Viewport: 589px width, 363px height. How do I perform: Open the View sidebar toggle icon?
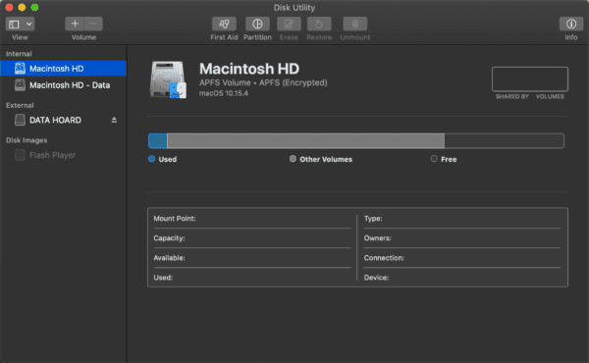click(14, 25)
